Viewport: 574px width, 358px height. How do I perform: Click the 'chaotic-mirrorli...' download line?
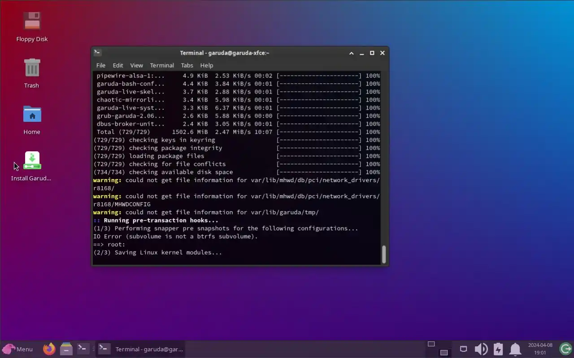pos(237,100)
